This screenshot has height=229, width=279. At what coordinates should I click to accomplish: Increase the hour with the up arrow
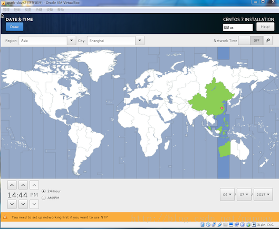pos(12,185)
